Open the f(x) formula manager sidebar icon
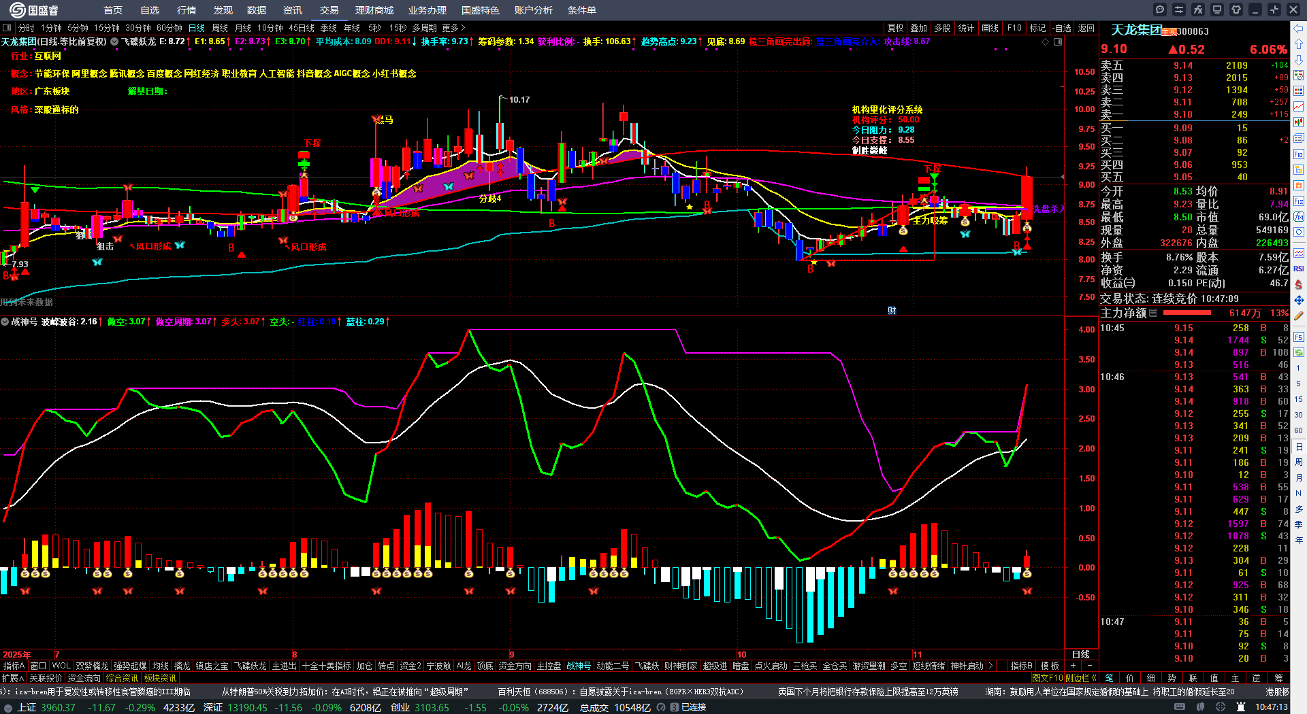The width and height of the screenshot is (1307, 714). pyautogui.click(x=1299, y=217)
